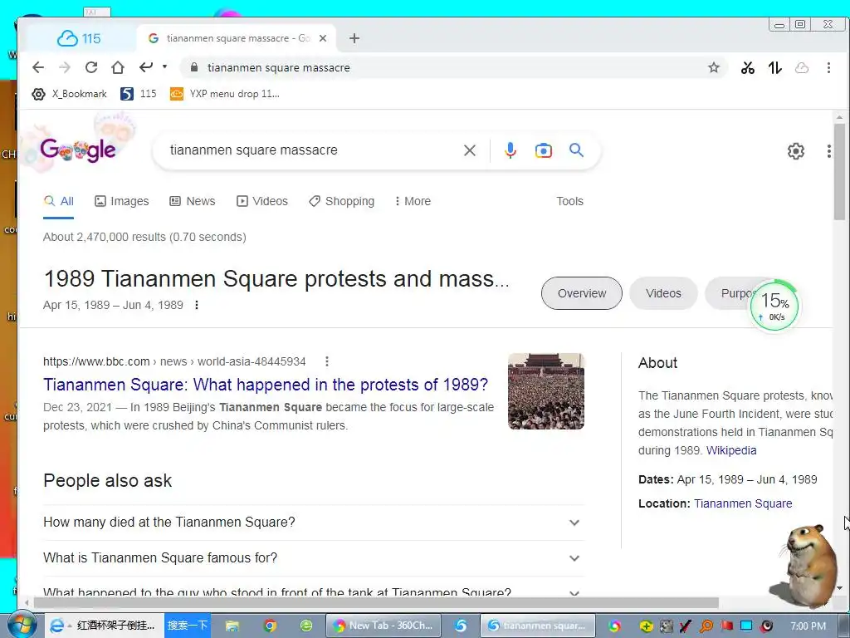Select the Videos chip in knowledge panel

point(663,293)
